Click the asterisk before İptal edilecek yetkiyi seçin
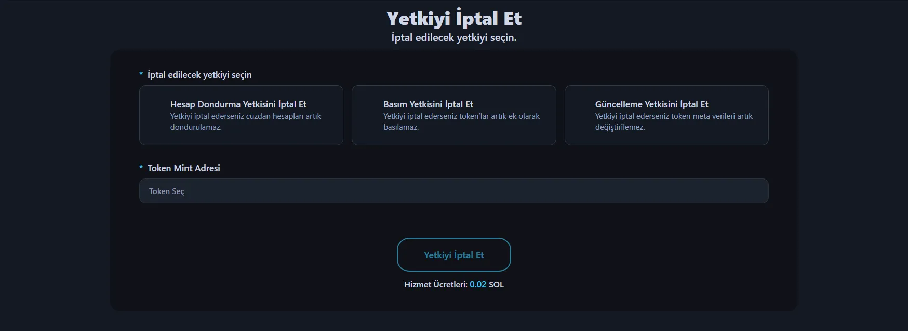 pos(141,75)
